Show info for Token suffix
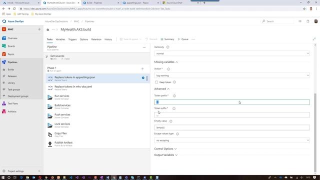320x180 pixels. point(174,108)
